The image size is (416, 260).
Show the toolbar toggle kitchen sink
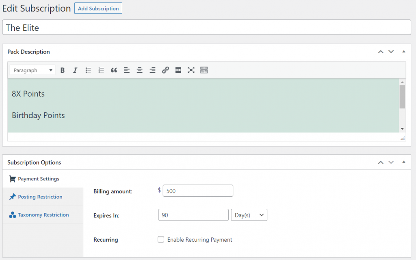(x=204, y=70)
